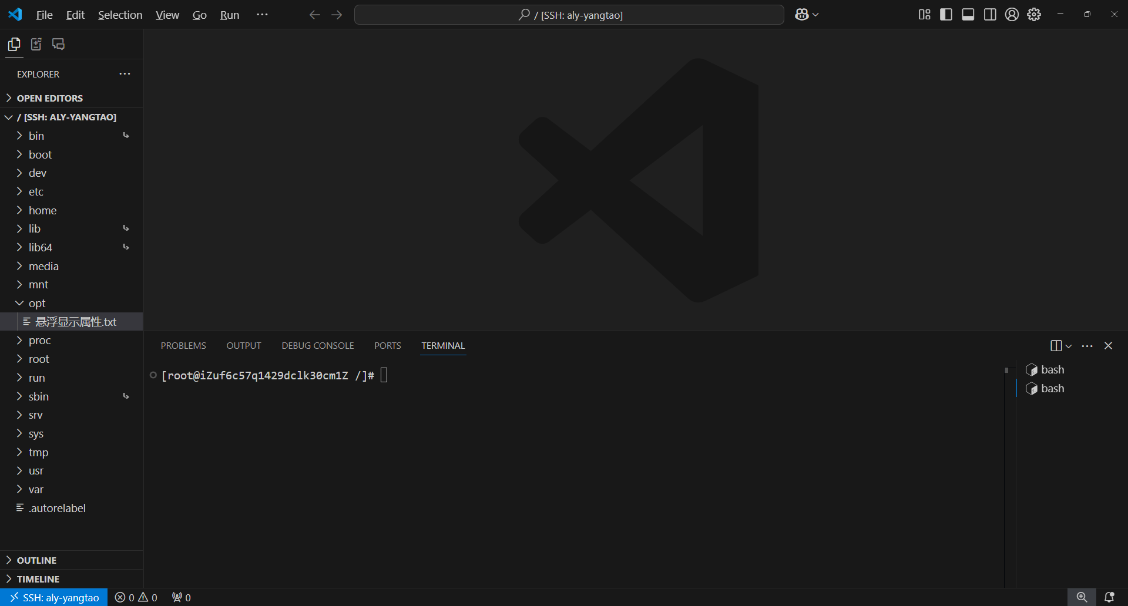Expand the TIMELINE section
Viewport: 1128px width, 606px height.
click(72, 579)
